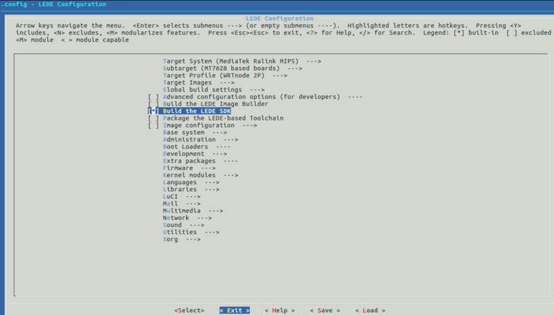The image size is (554, 315).
Task: Open the Multimedia submenu
Action: (x=193, y=210)
